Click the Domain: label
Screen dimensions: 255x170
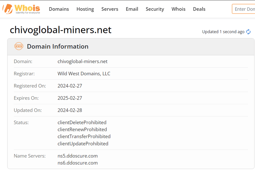point(23,61)
